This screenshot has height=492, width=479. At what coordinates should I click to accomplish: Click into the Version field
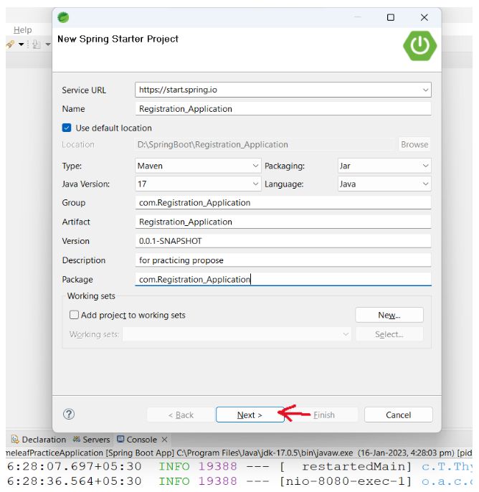point(283,241)
